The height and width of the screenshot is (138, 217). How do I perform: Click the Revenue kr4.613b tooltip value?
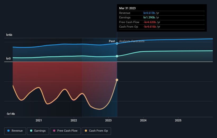point(149,13)
